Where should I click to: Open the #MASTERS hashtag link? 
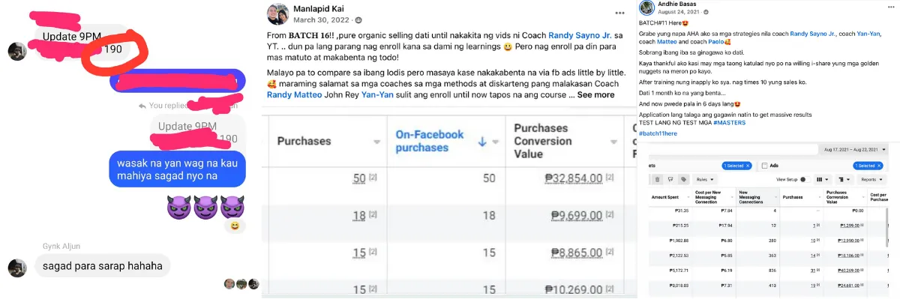click(x=729, y=122)
